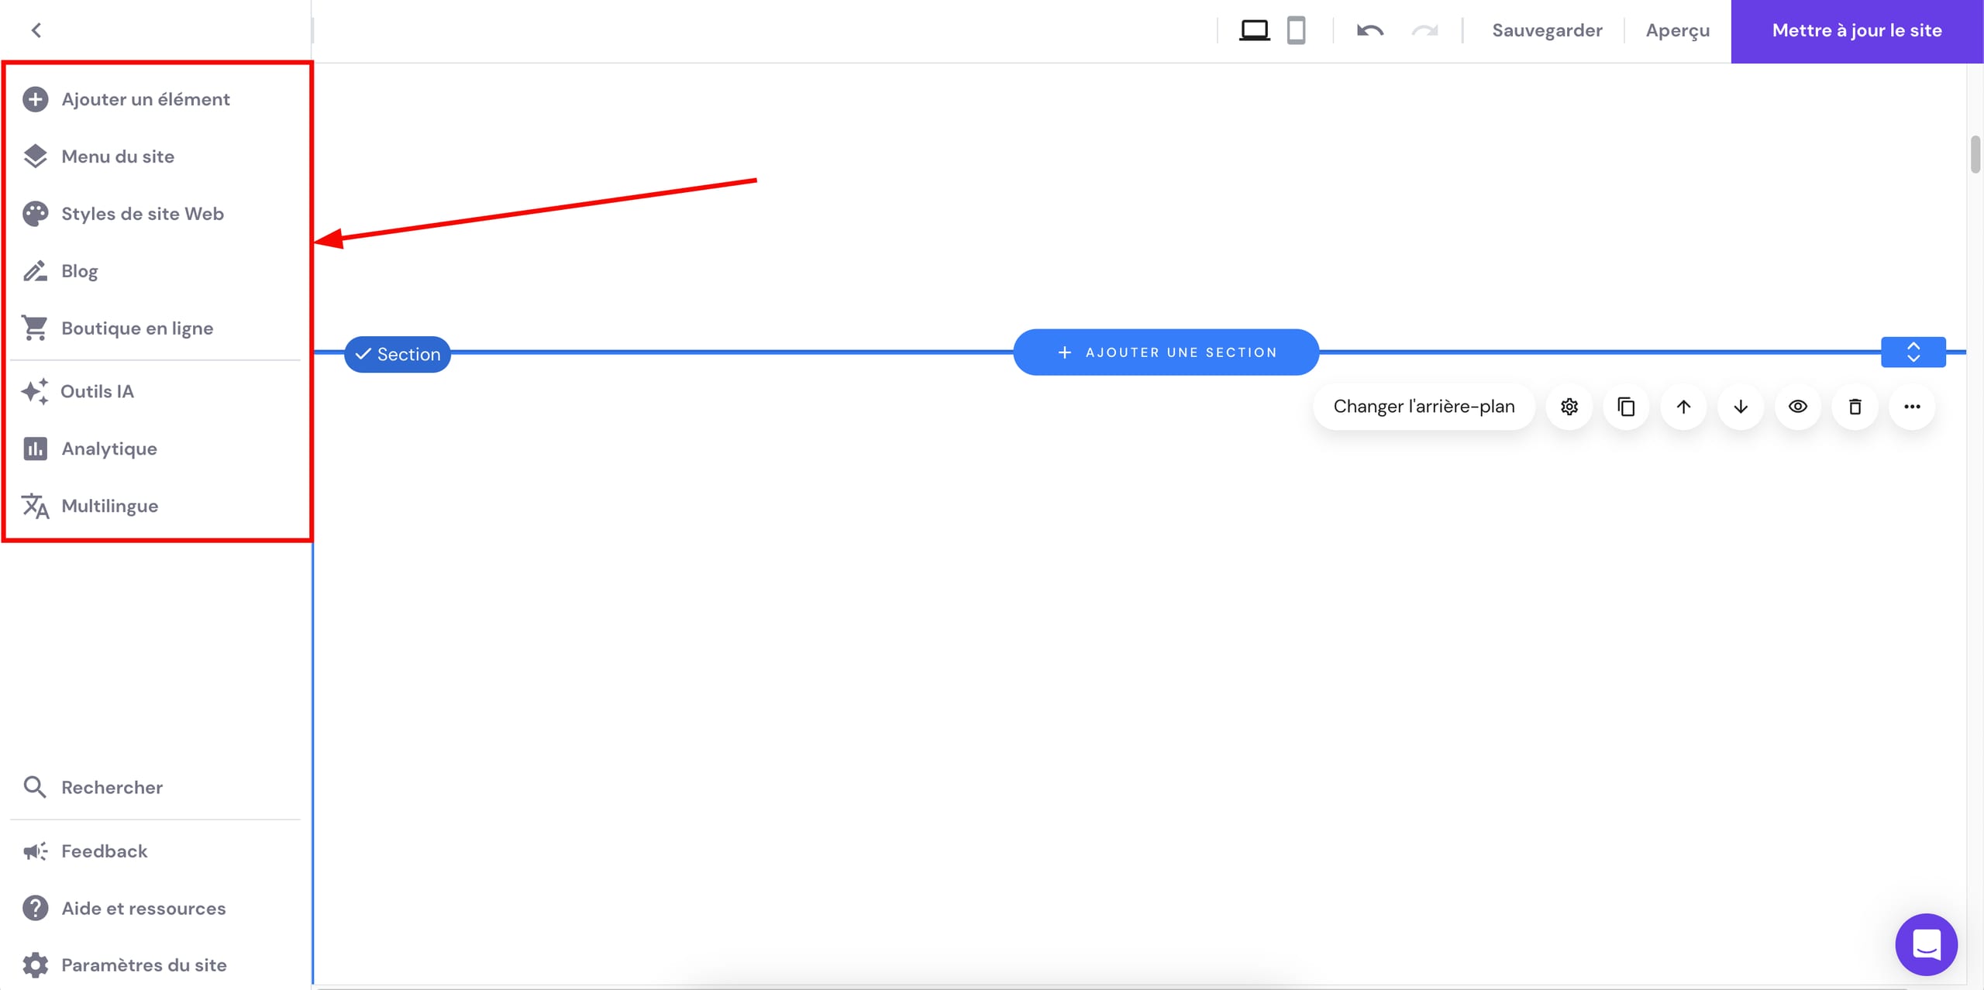Open Paramètres du site
The height and width of the screenshot is (990, 1984).
pyautogui.click(x=143, y=964)
